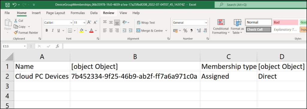Click the Accounting Number Format icon
The width and height of the screenshot is (307, 109).
pos(175,31)
